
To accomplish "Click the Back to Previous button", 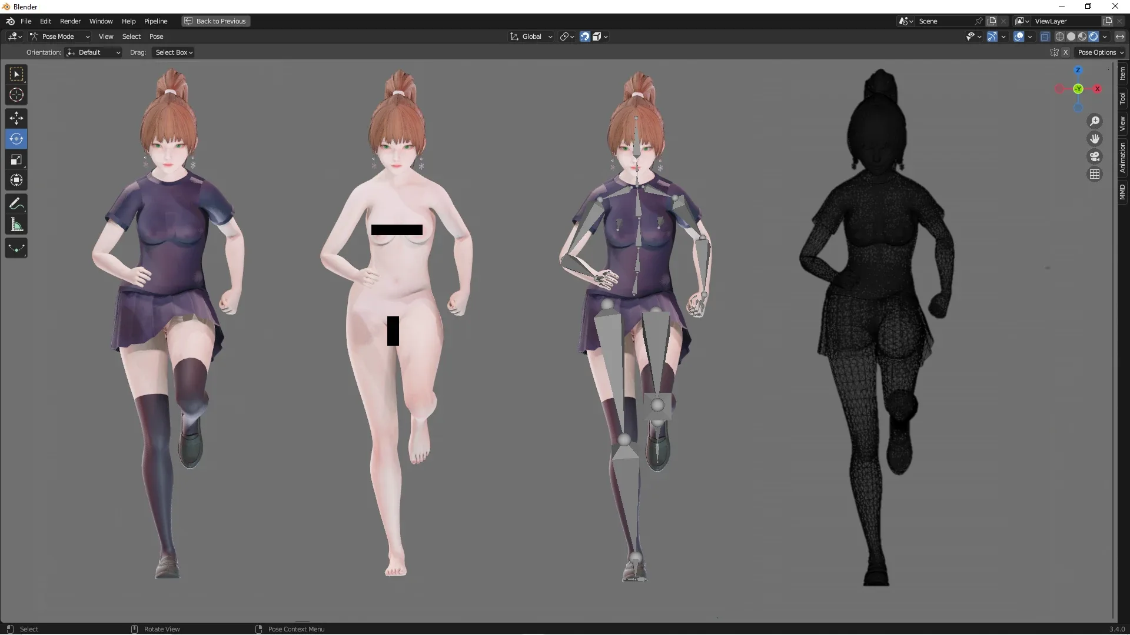I will tap(215, 21).
